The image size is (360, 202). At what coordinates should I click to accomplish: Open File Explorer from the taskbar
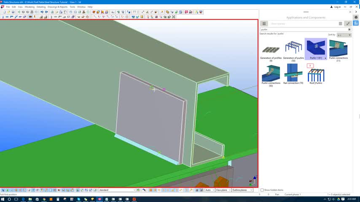30,199
